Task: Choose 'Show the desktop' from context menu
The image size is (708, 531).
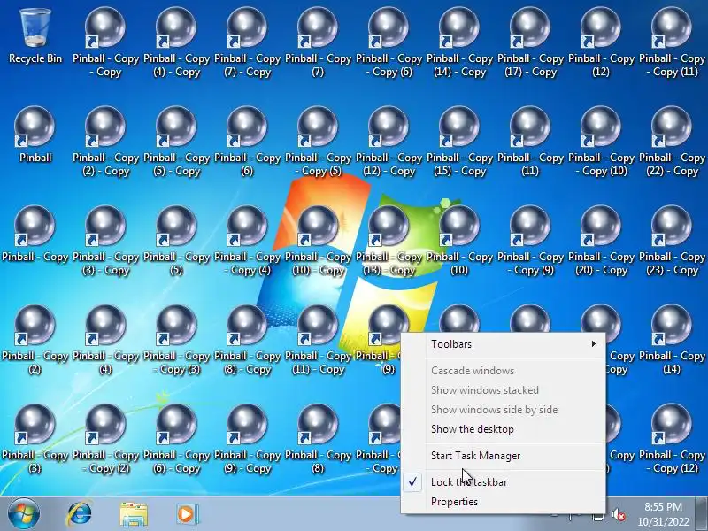Action: click(503, 429)
